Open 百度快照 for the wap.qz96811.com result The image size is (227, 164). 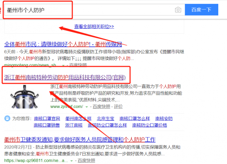(87, 161)
